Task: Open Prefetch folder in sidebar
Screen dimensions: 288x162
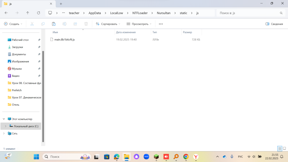Action: coord(17,90)
